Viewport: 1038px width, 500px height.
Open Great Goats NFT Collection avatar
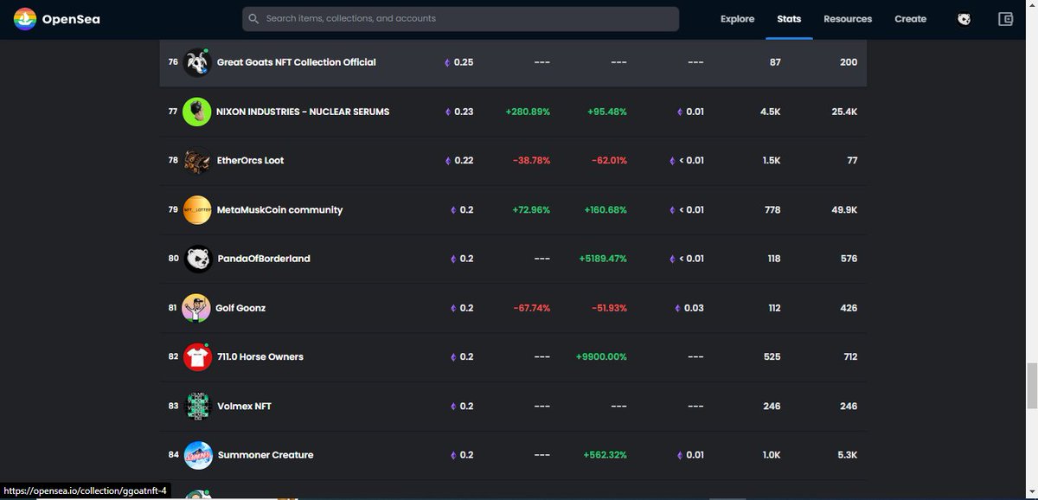tap(197, 62)
